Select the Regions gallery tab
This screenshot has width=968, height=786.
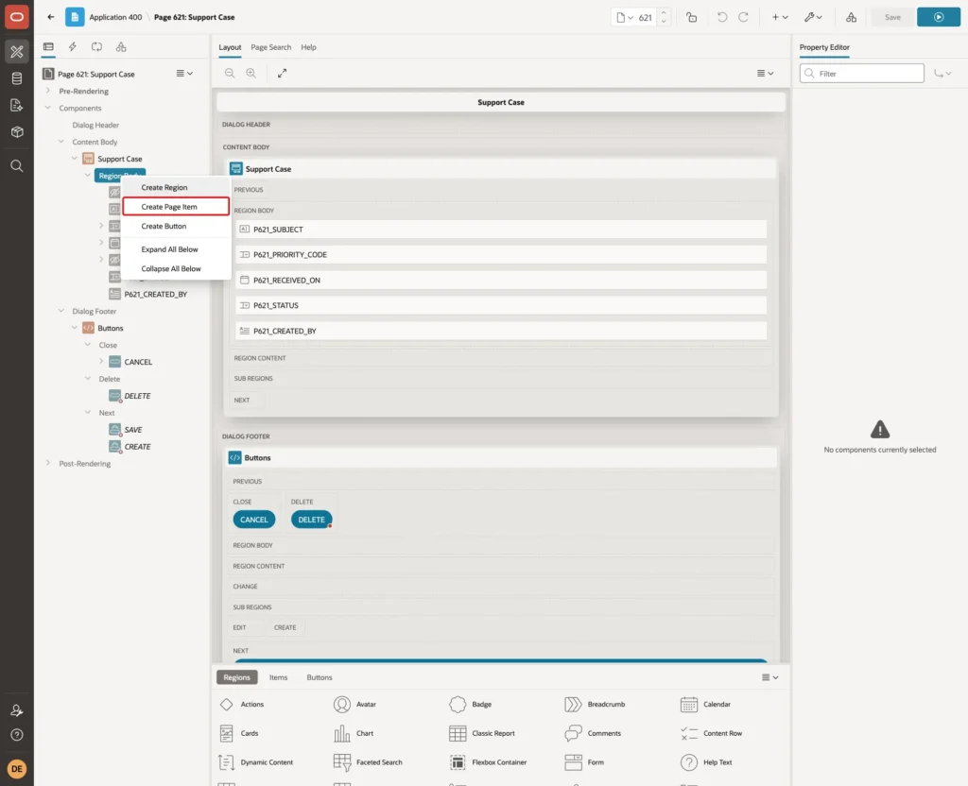point(237,677)
